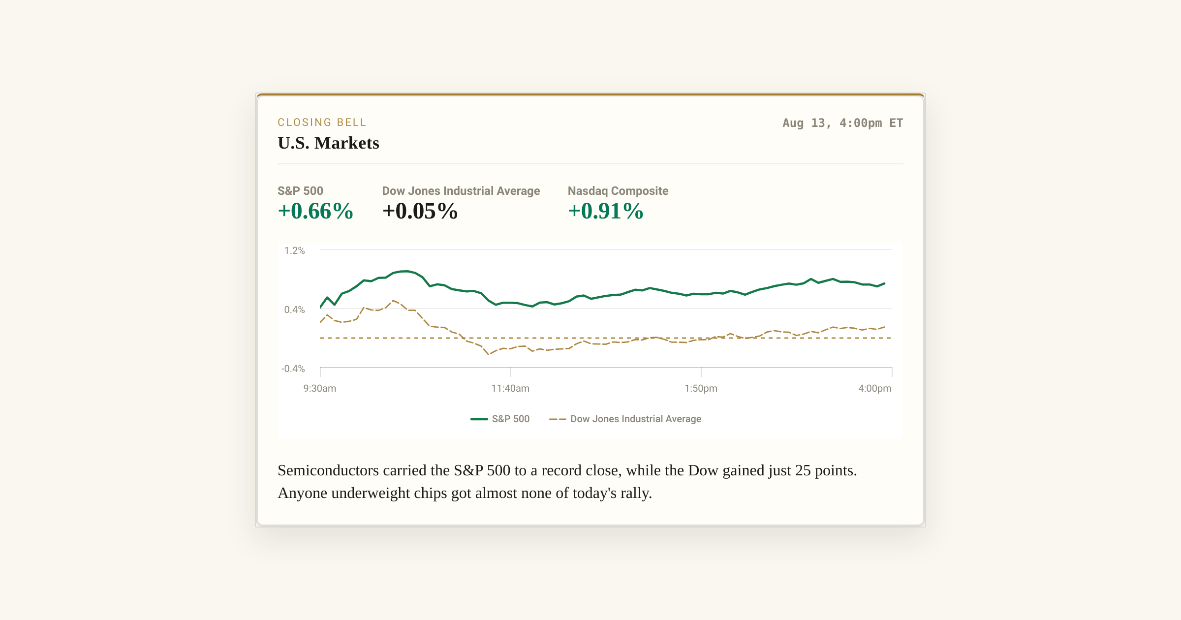The image size is (1181, 620).
Task: Click the Dow Jones Industrial Average heading label
Action: click(x=461, y=191)
